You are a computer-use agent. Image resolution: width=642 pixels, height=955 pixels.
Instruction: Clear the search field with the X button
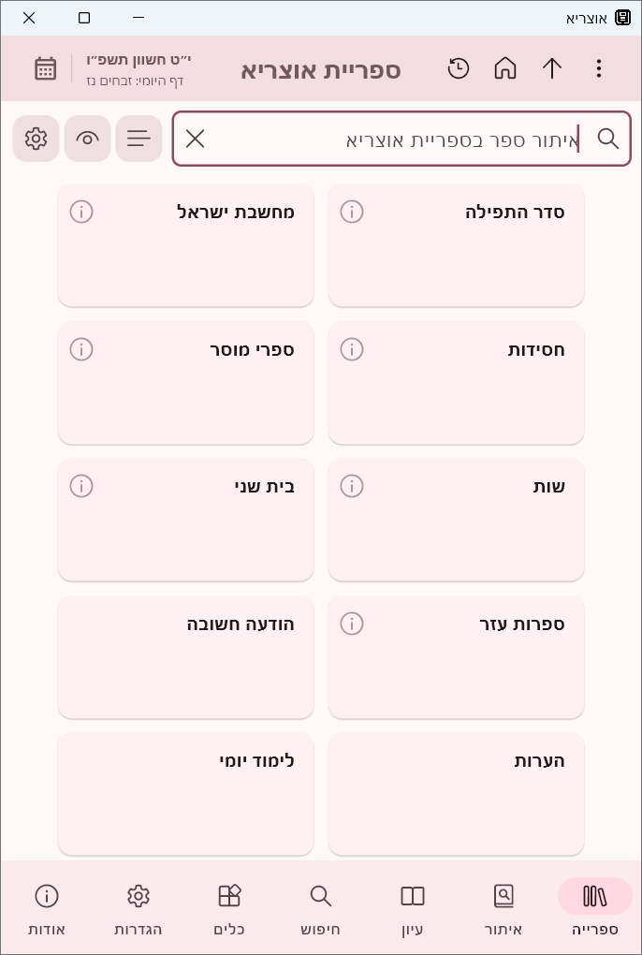[x=196, y=138]
